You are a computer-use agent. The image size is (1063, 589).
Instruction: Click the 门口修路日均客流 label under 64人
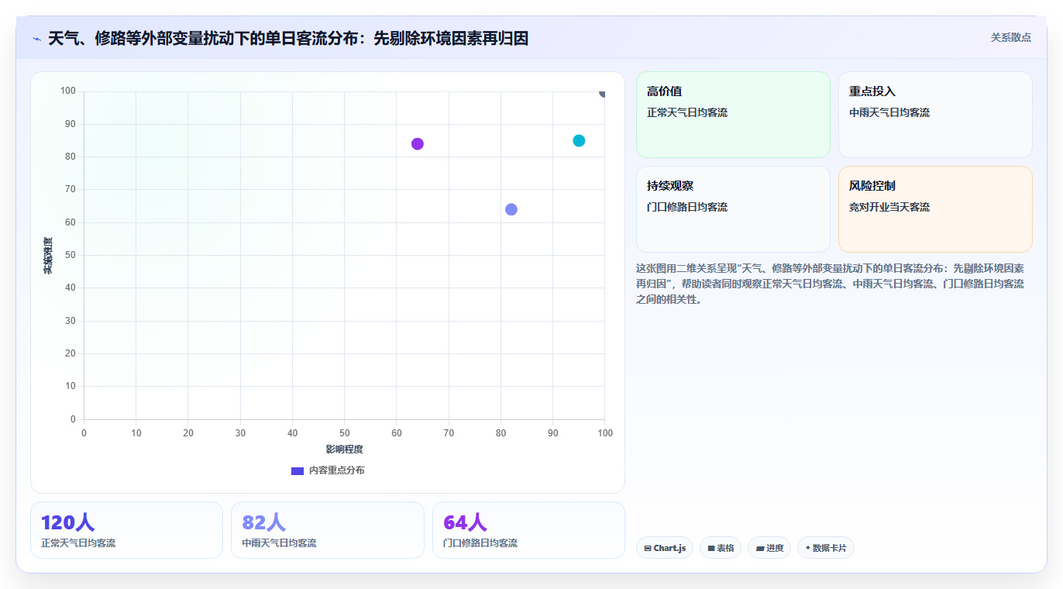point(480,543)
